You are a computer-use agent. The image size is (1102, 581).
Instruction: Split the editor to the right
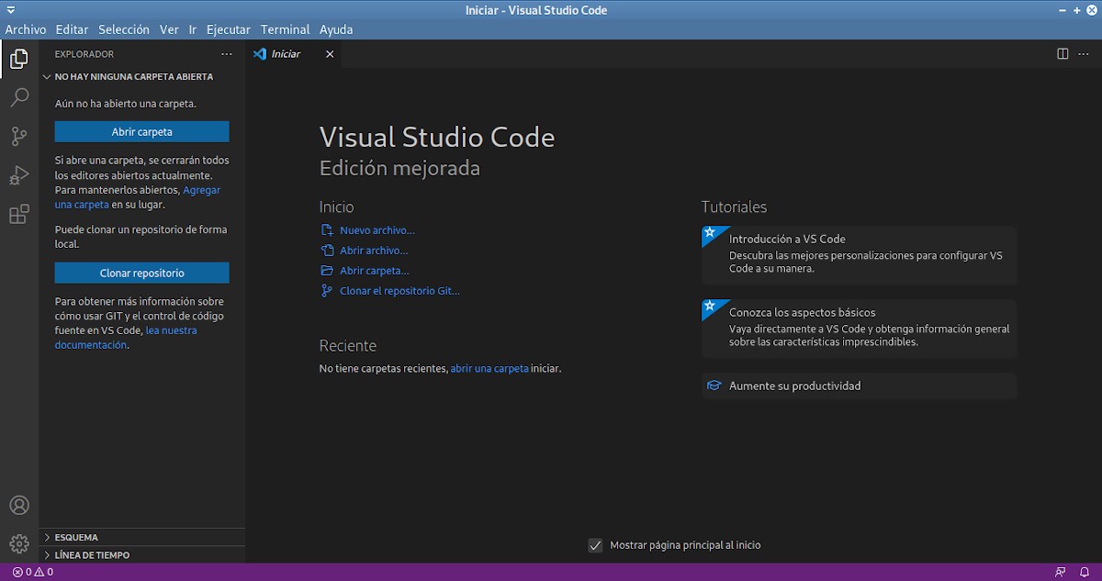(1063, 54)
